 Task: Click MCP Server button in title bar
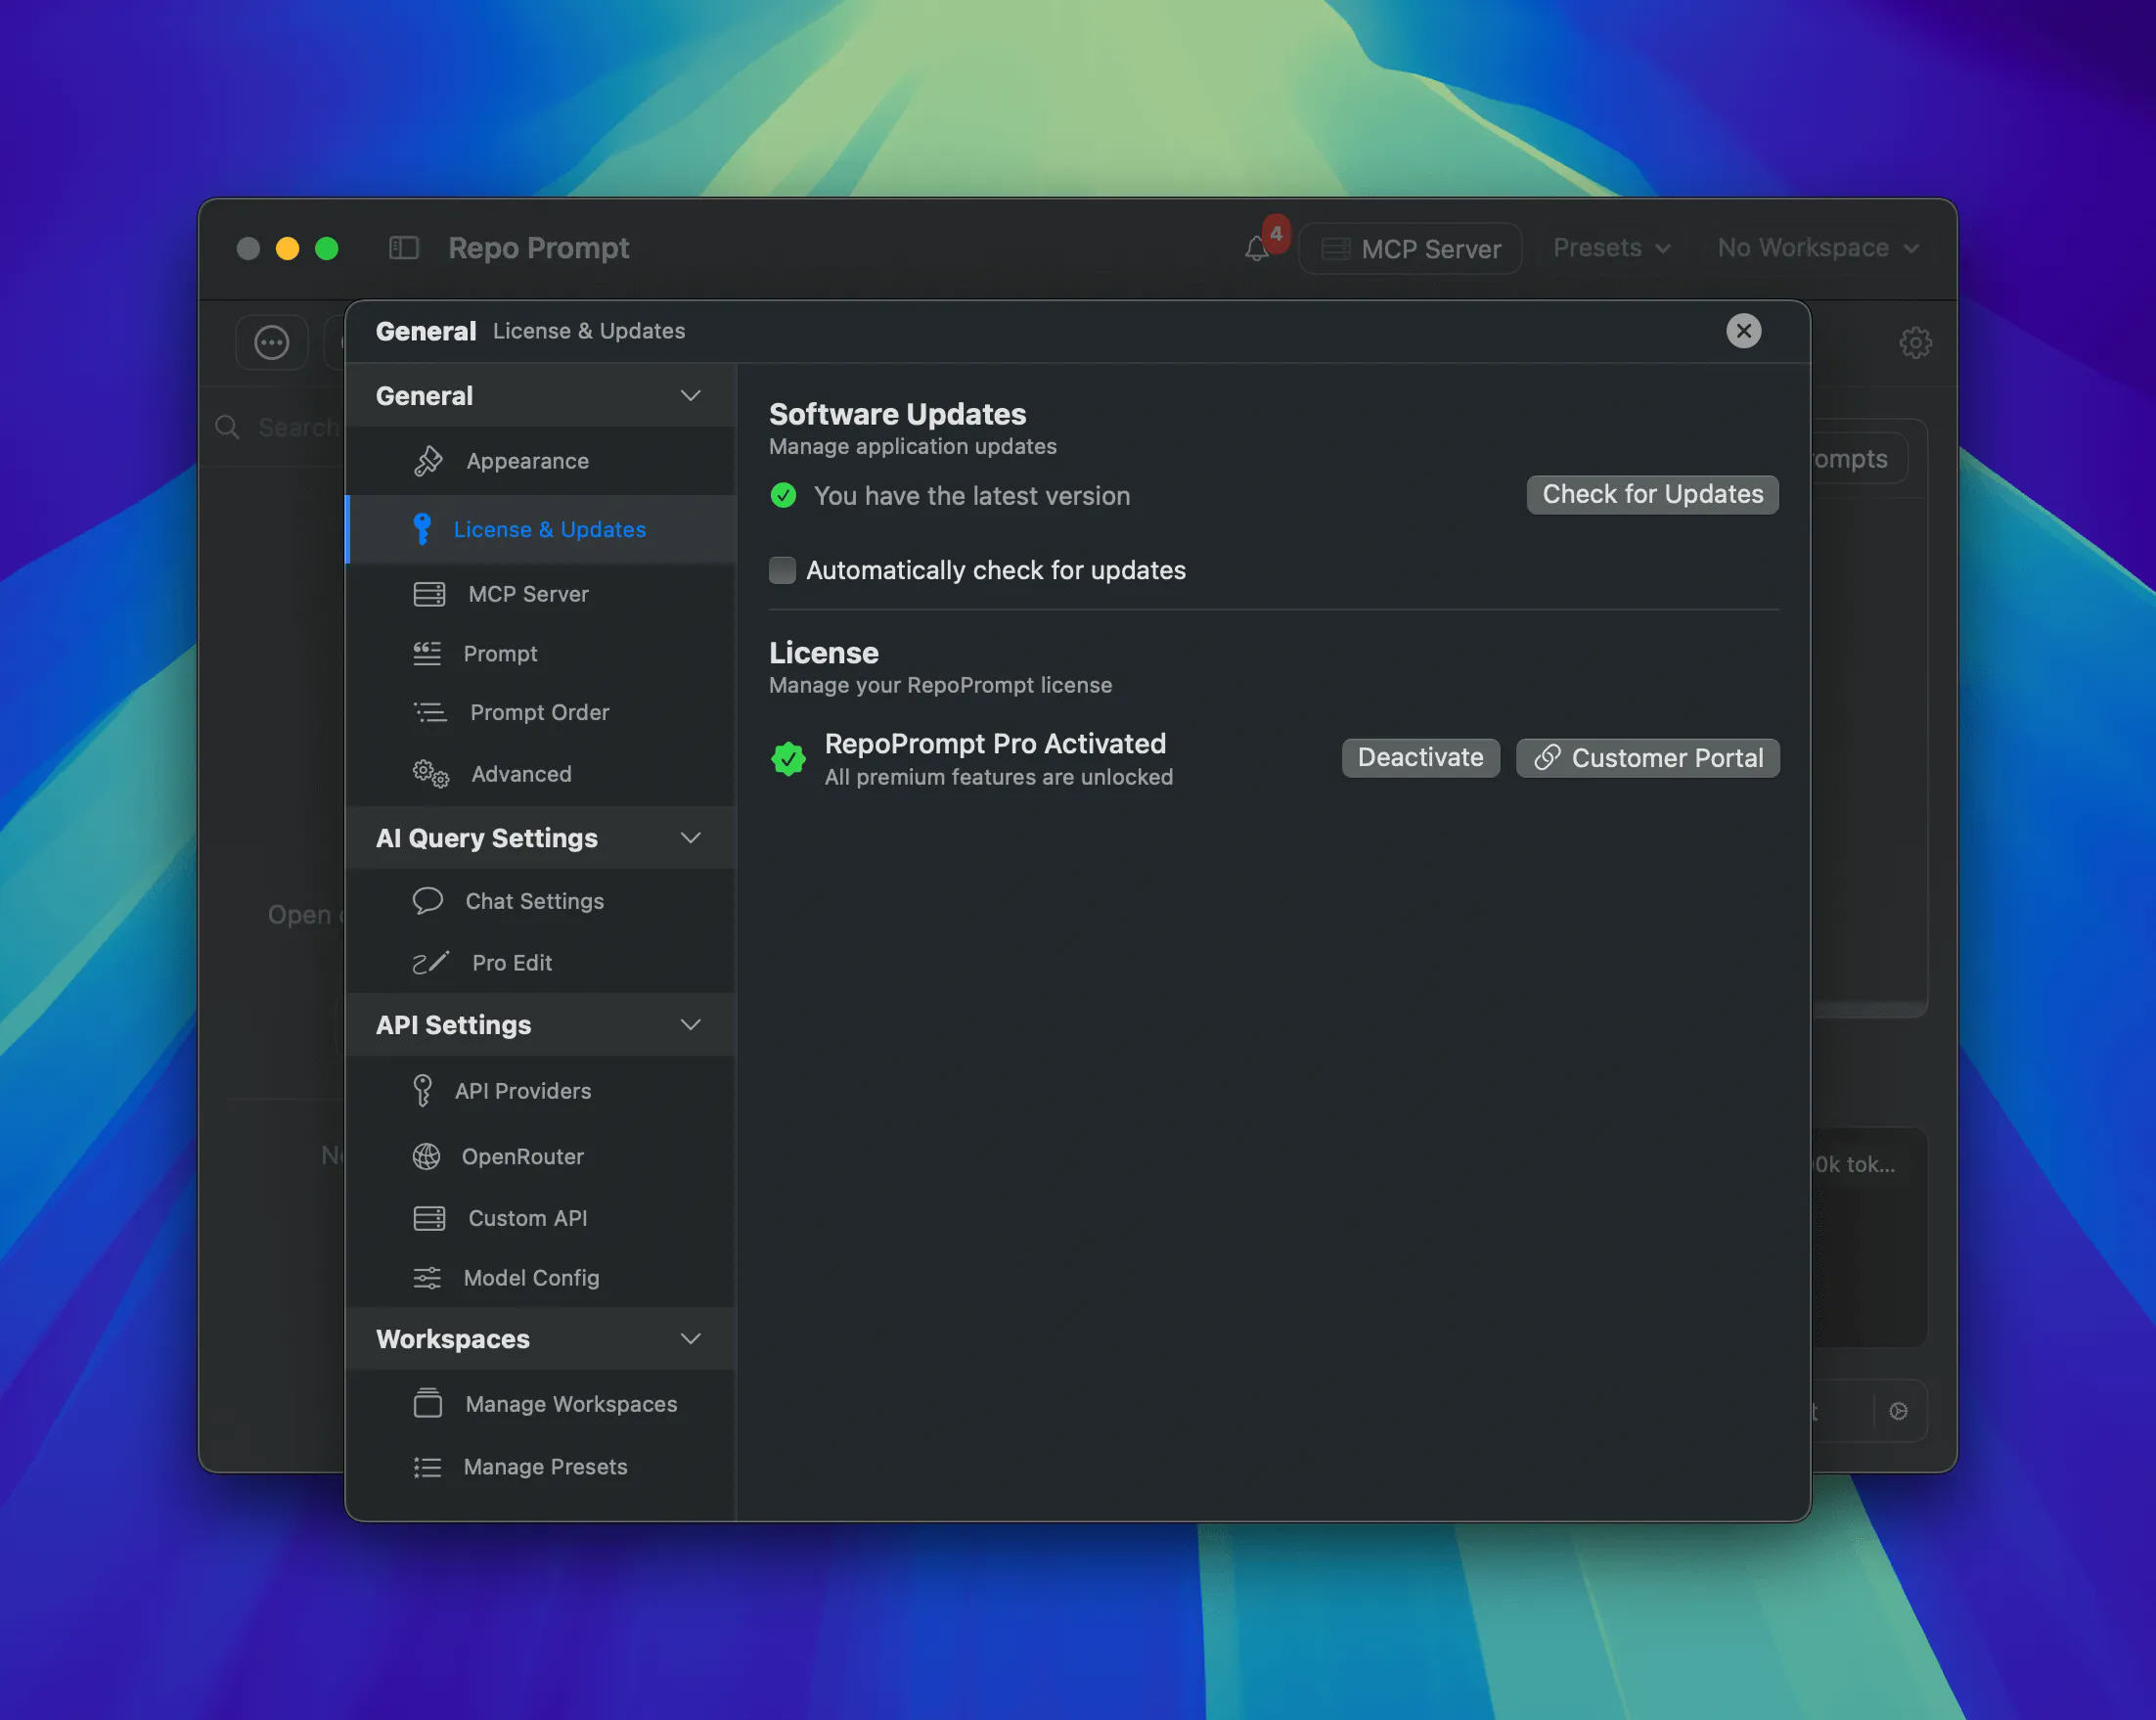pyautogui.click(x=1410, y=248)
